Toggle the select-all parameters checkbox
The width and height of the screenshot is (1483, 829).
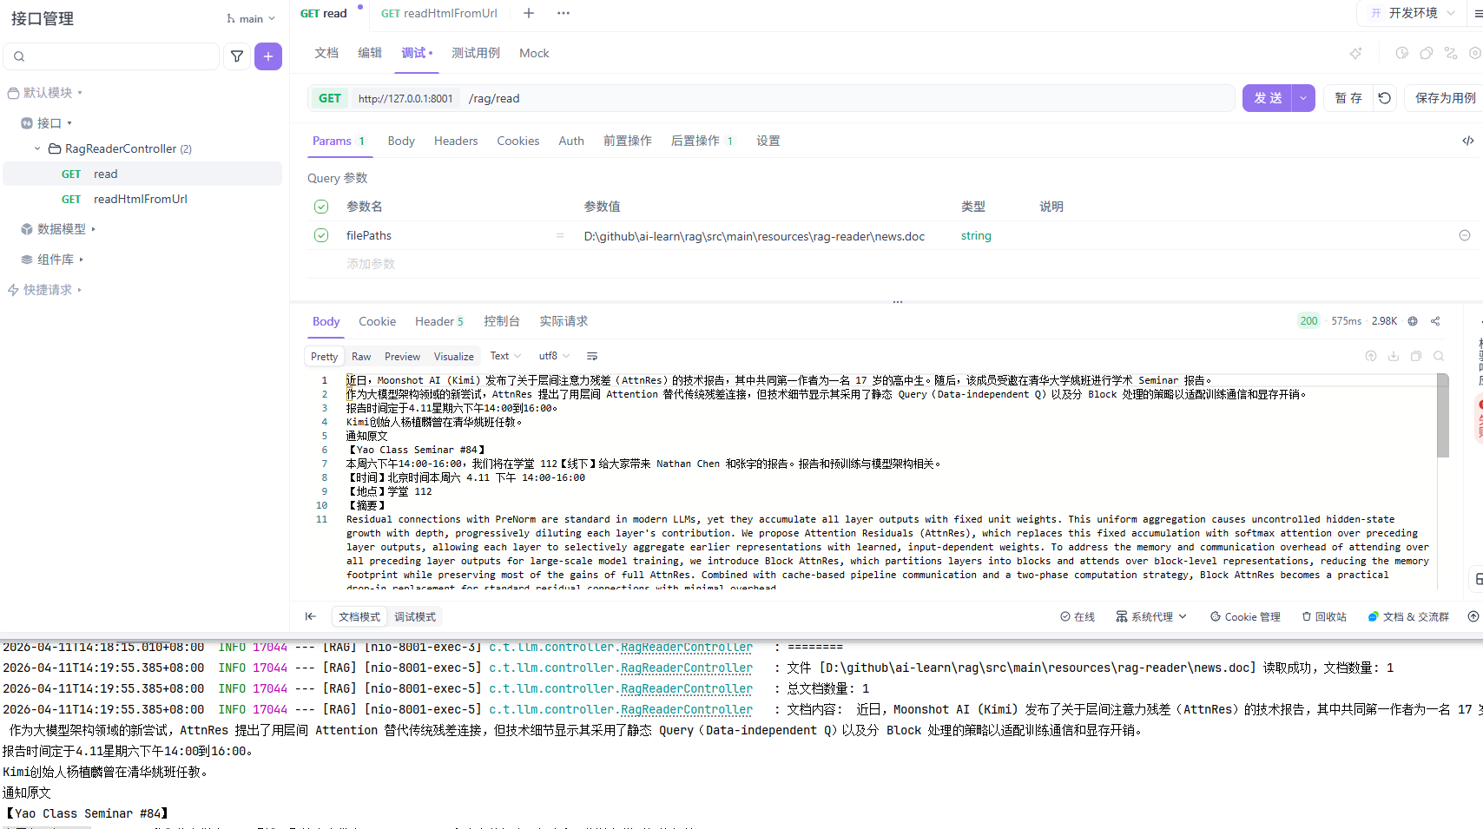tap(321, 207)
